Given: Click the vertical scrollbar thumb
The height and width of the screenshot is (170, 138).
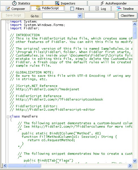Looking at the screenshot, I should (x=135, y=33).
